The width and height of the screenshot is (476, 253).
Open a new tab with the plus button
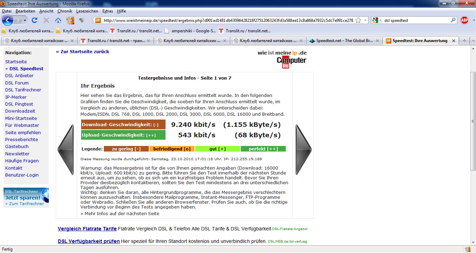pyautogui.click(x=464, y=41)
